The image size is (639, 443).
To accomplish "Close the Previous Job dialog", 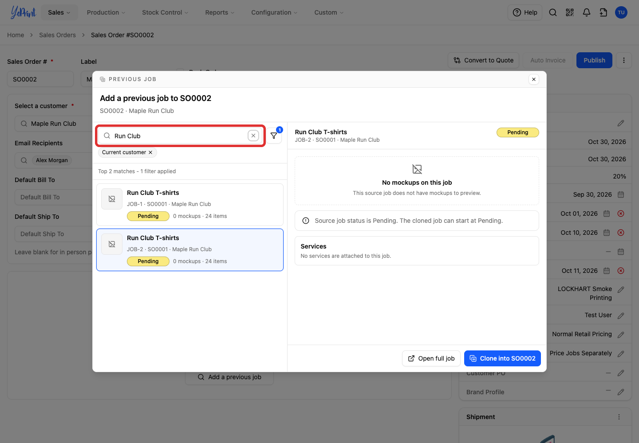I will click(x=534, y=79).
